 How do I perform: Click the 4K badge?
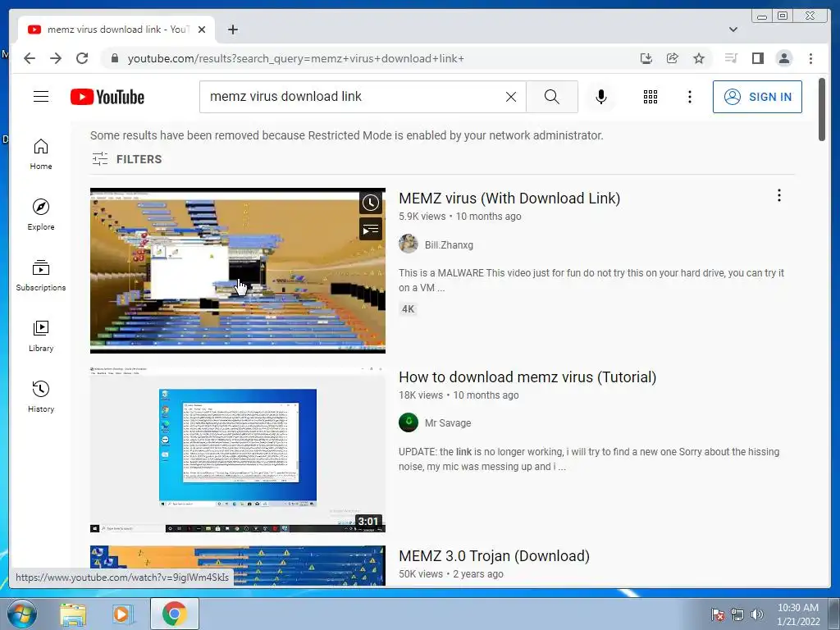(x=409, y=309)
